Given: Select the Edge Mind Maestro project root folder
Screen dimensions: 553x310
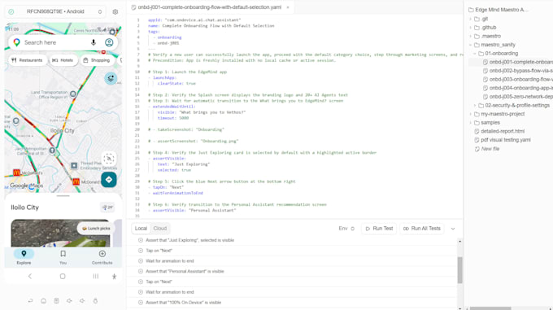Looking at the screenshot, I should pyautogui.click(x=498, y=10).
